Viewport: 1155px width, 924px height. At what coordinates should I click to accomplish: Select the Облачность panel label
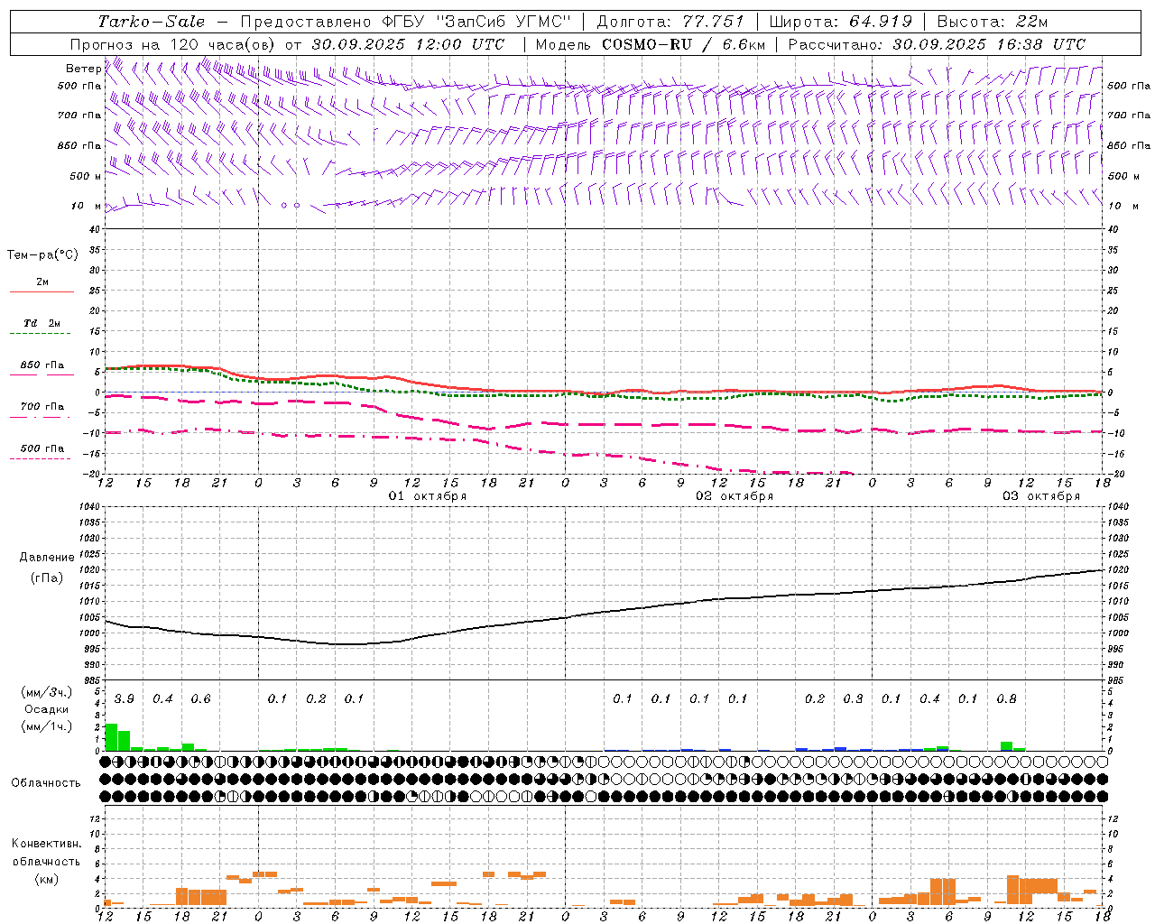click(x=46, y=783)
